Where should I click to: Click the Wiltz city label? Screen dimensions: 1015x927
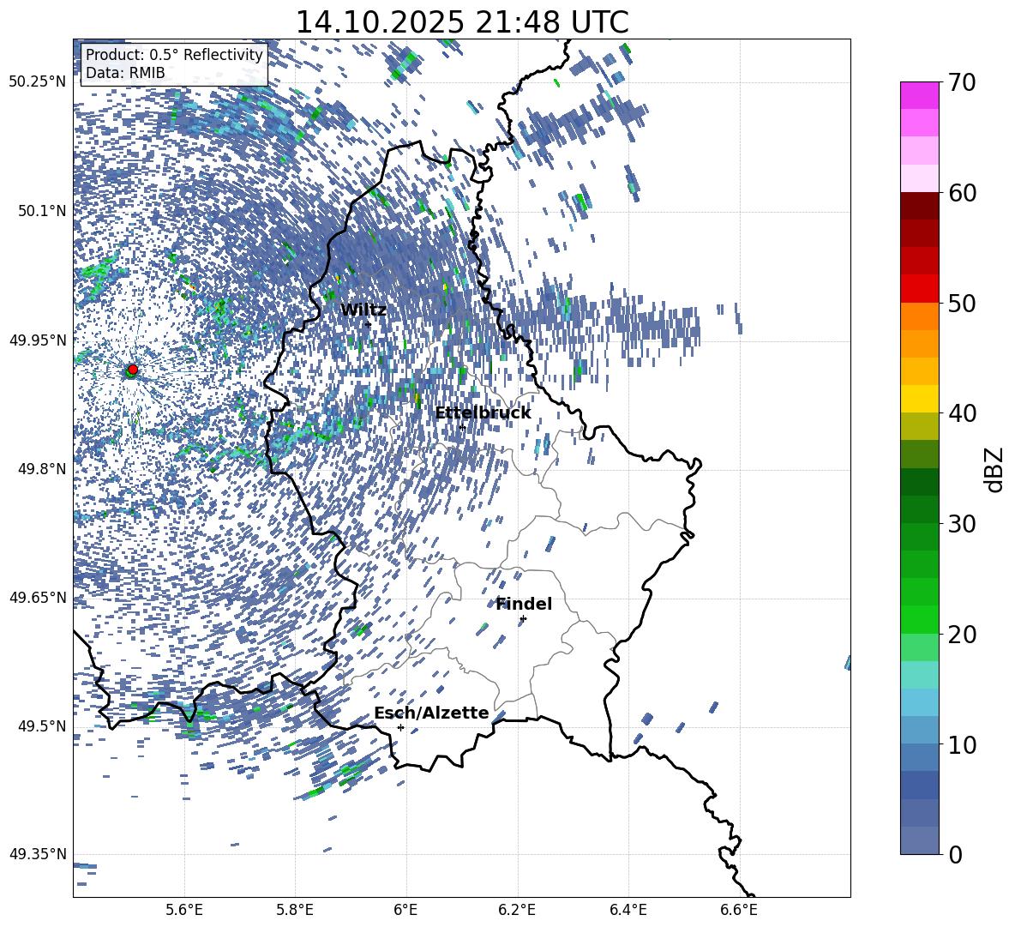pyautogui.click(x=363, y=310)
